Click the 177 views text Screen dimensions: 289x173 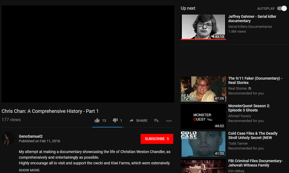click(x=11, y=120)
